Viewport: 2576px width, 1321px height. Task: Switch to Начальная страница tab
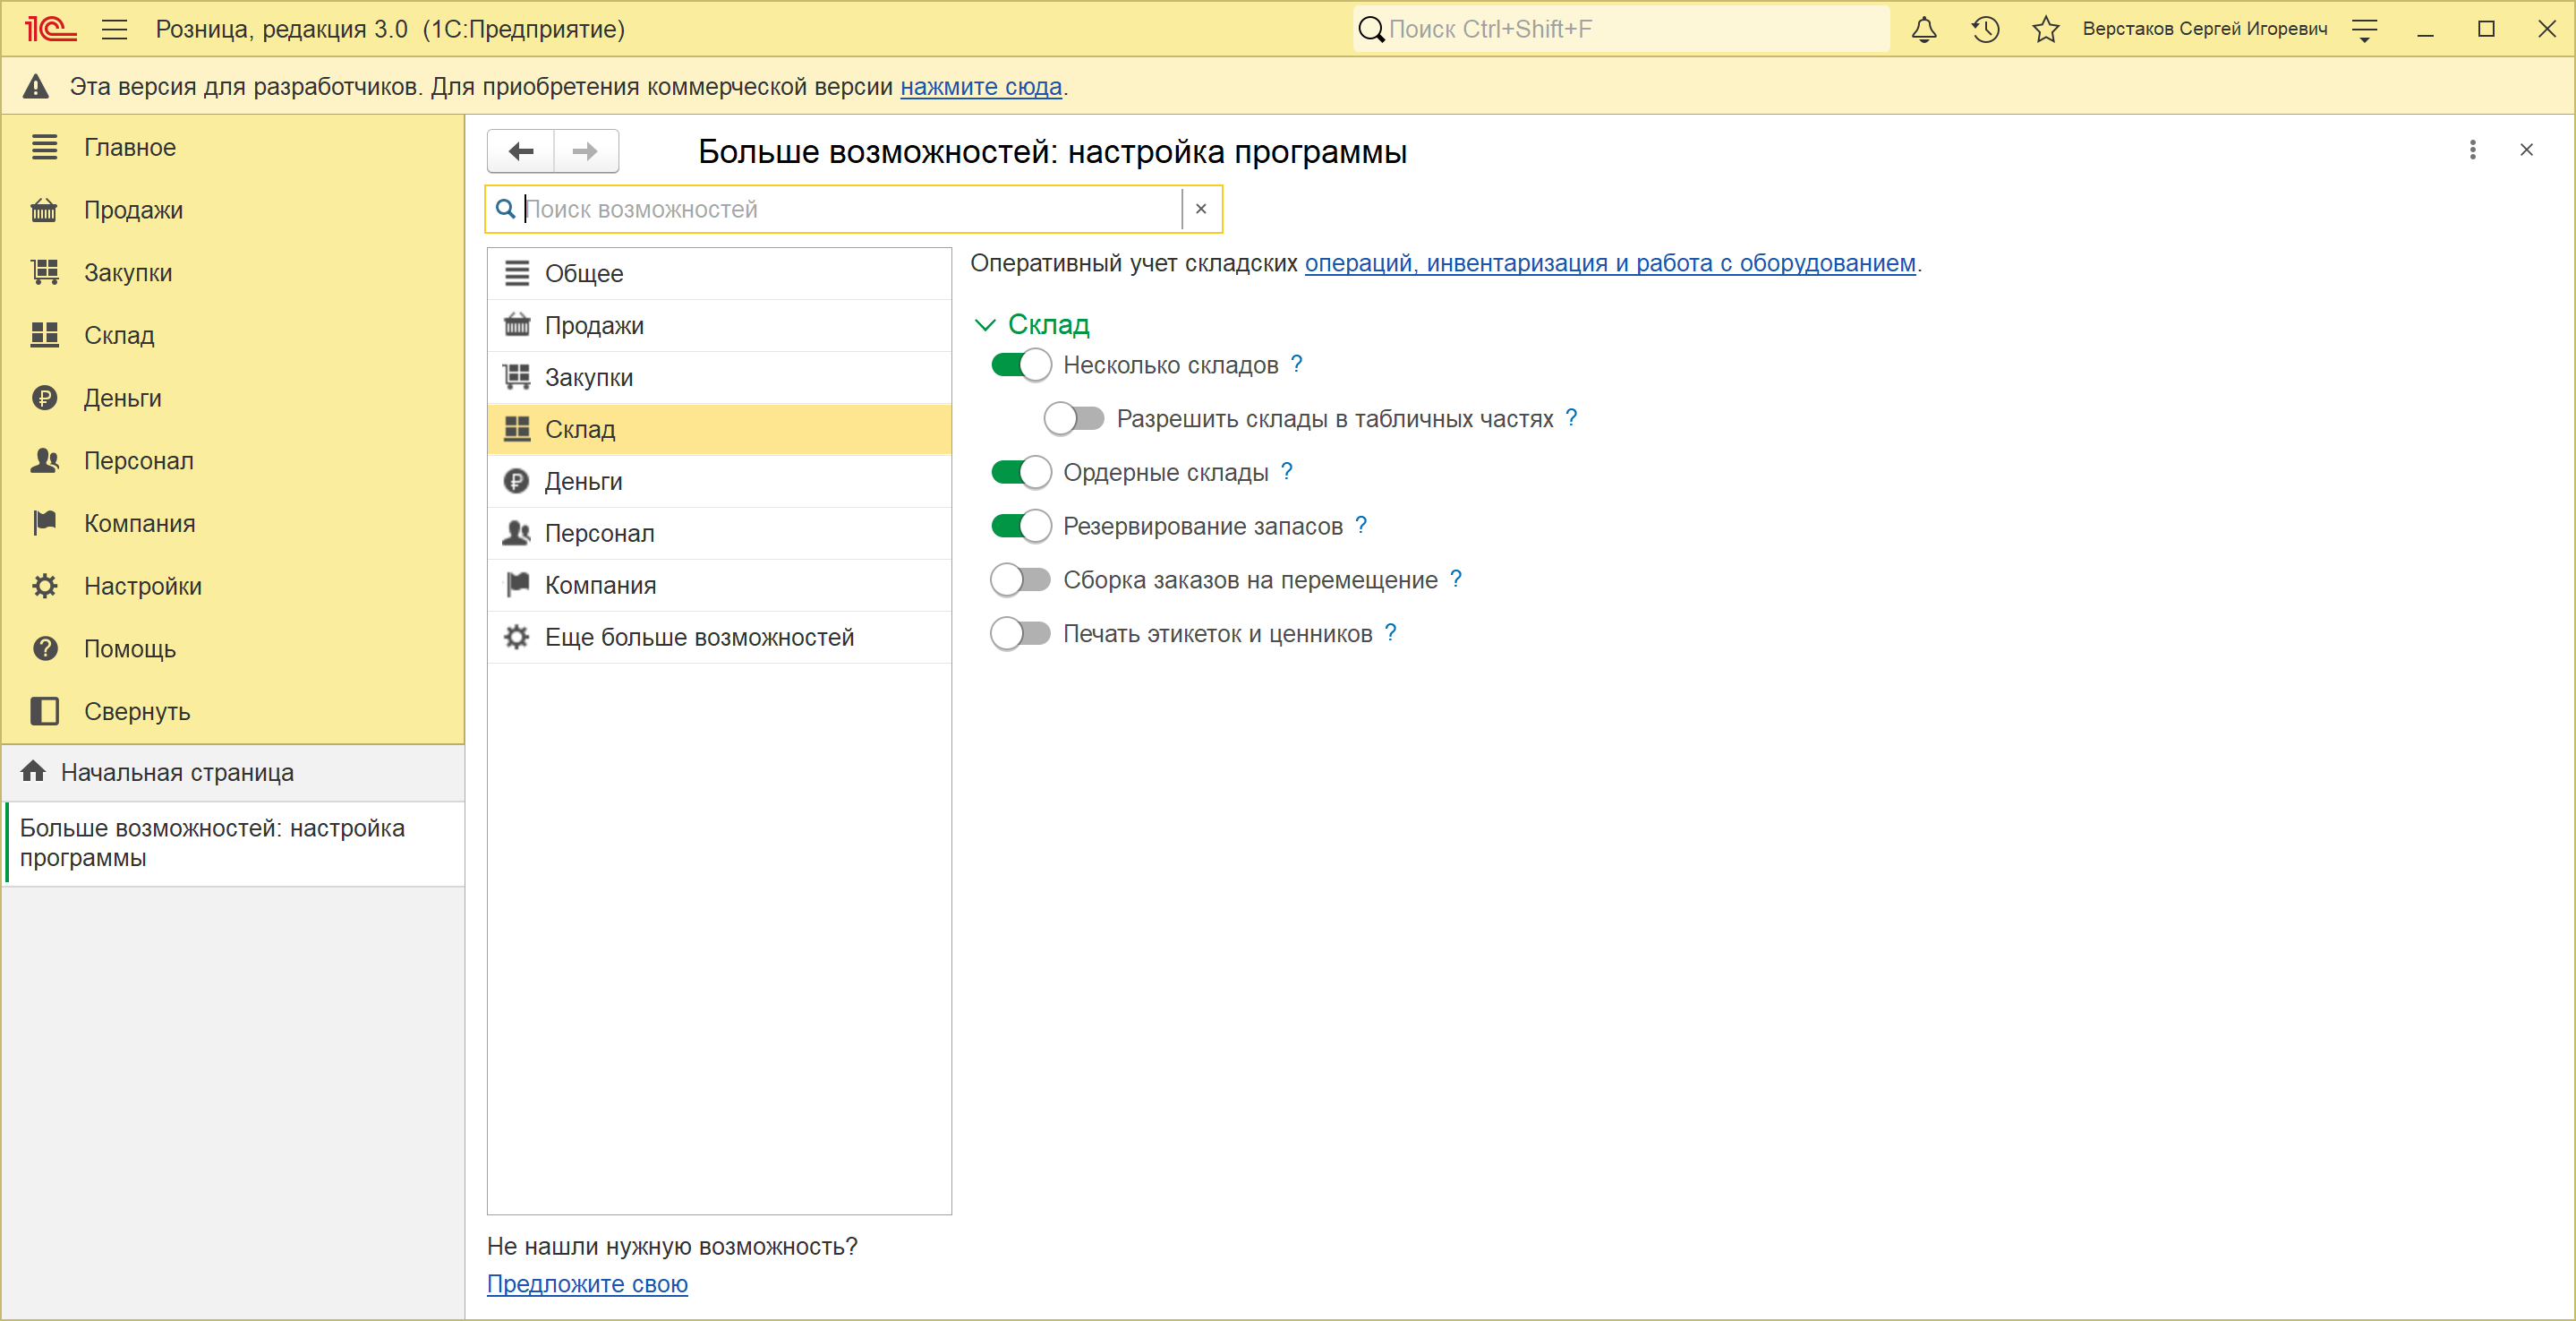(x=232, y=772)
